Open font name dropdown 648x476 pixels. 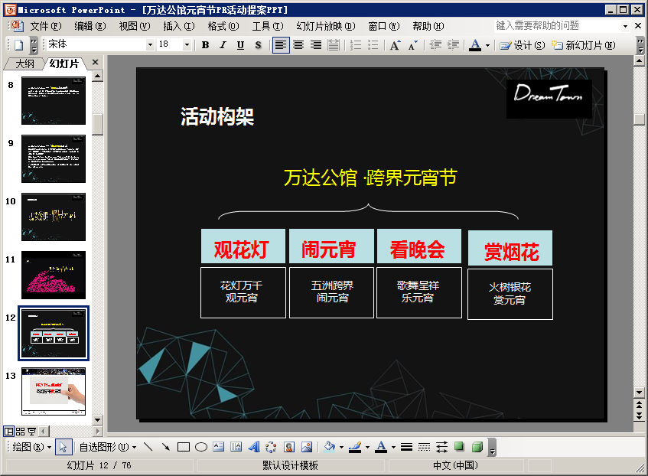[151, 44]
